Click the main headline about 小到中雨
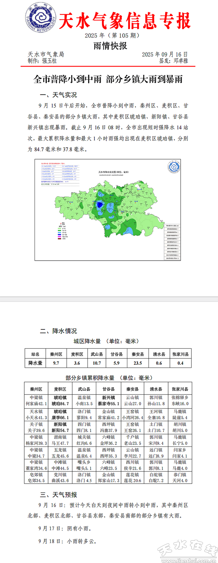The height and width of the screenshot is (563, 218). pos(108,79)
